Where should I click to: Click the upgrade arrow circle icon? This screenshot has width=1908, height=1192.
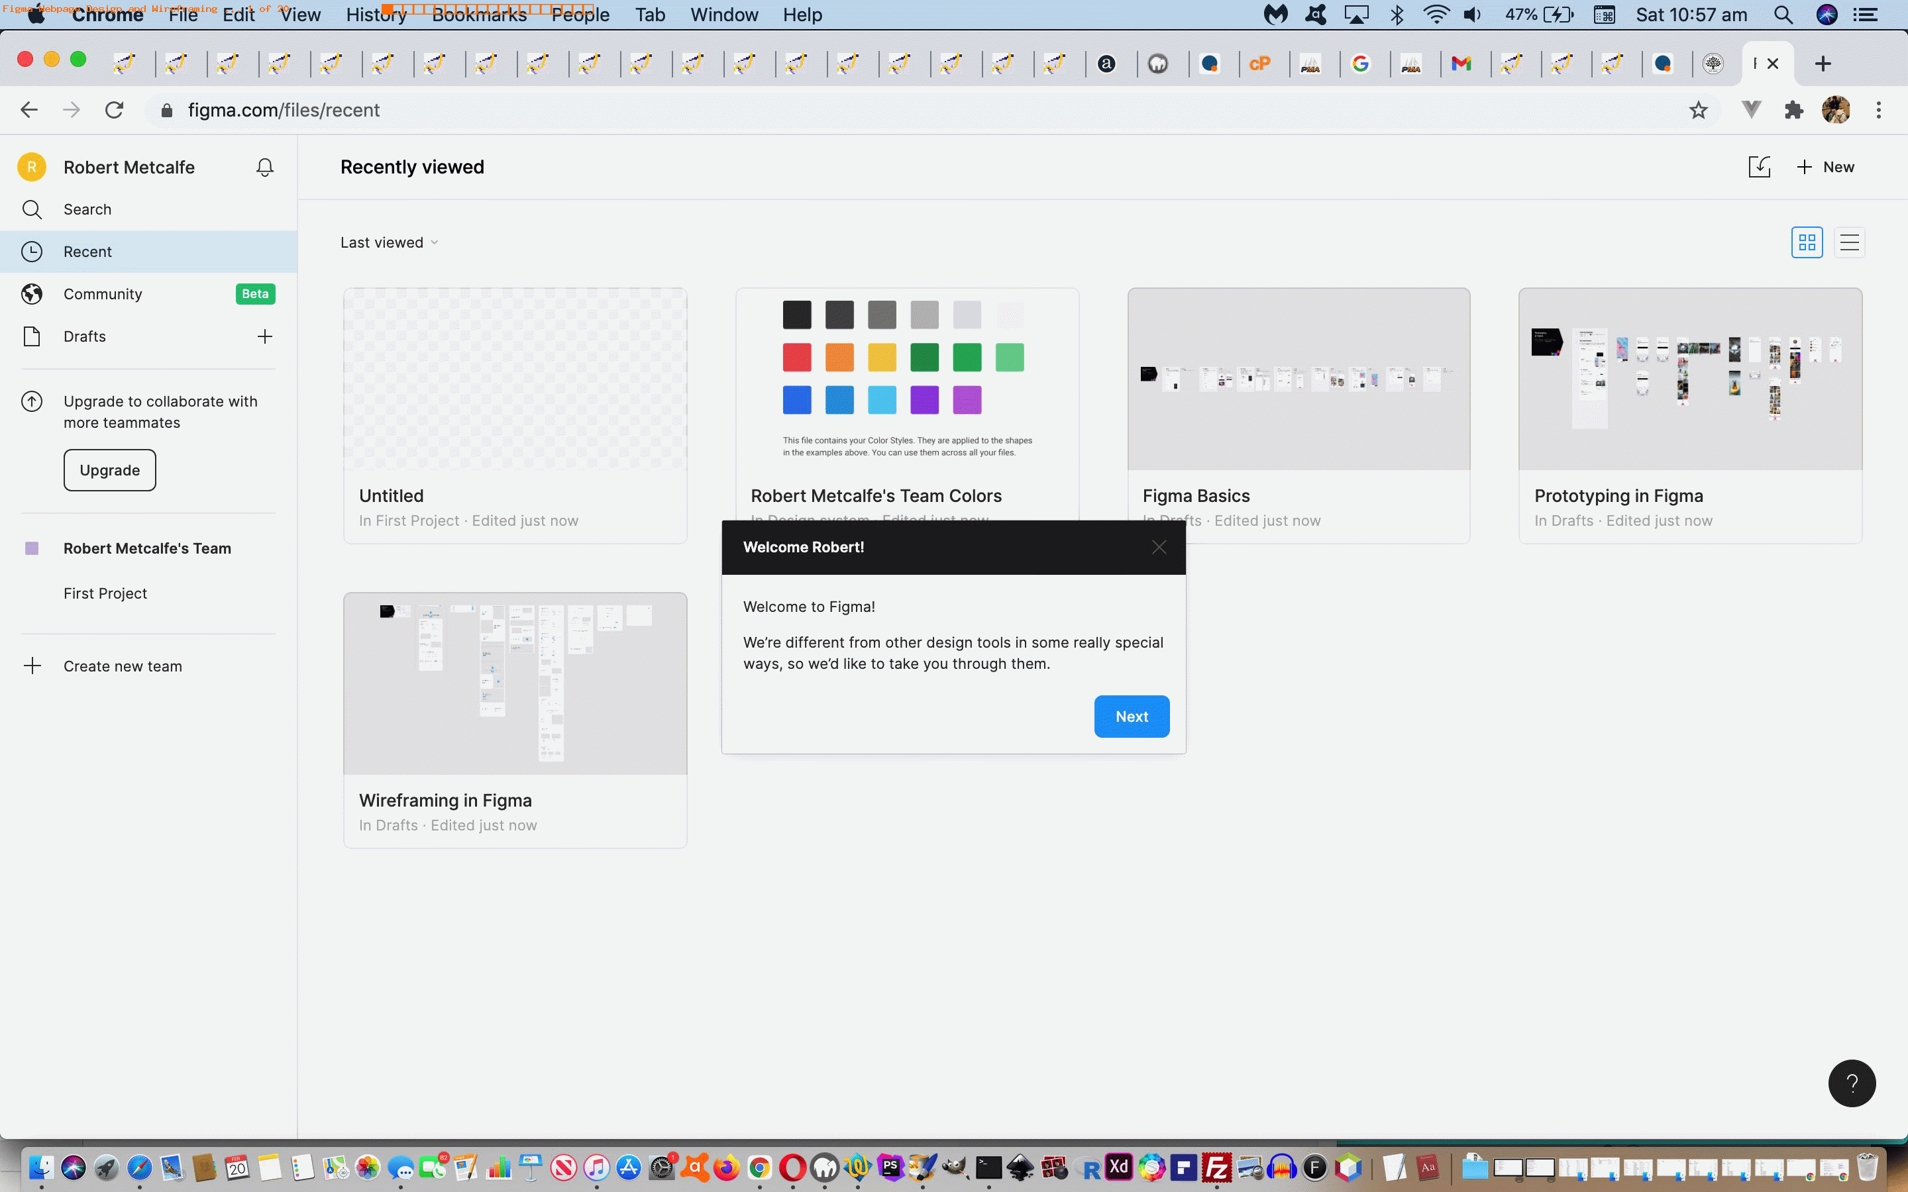pyautogui.click(x=32, y=401)
